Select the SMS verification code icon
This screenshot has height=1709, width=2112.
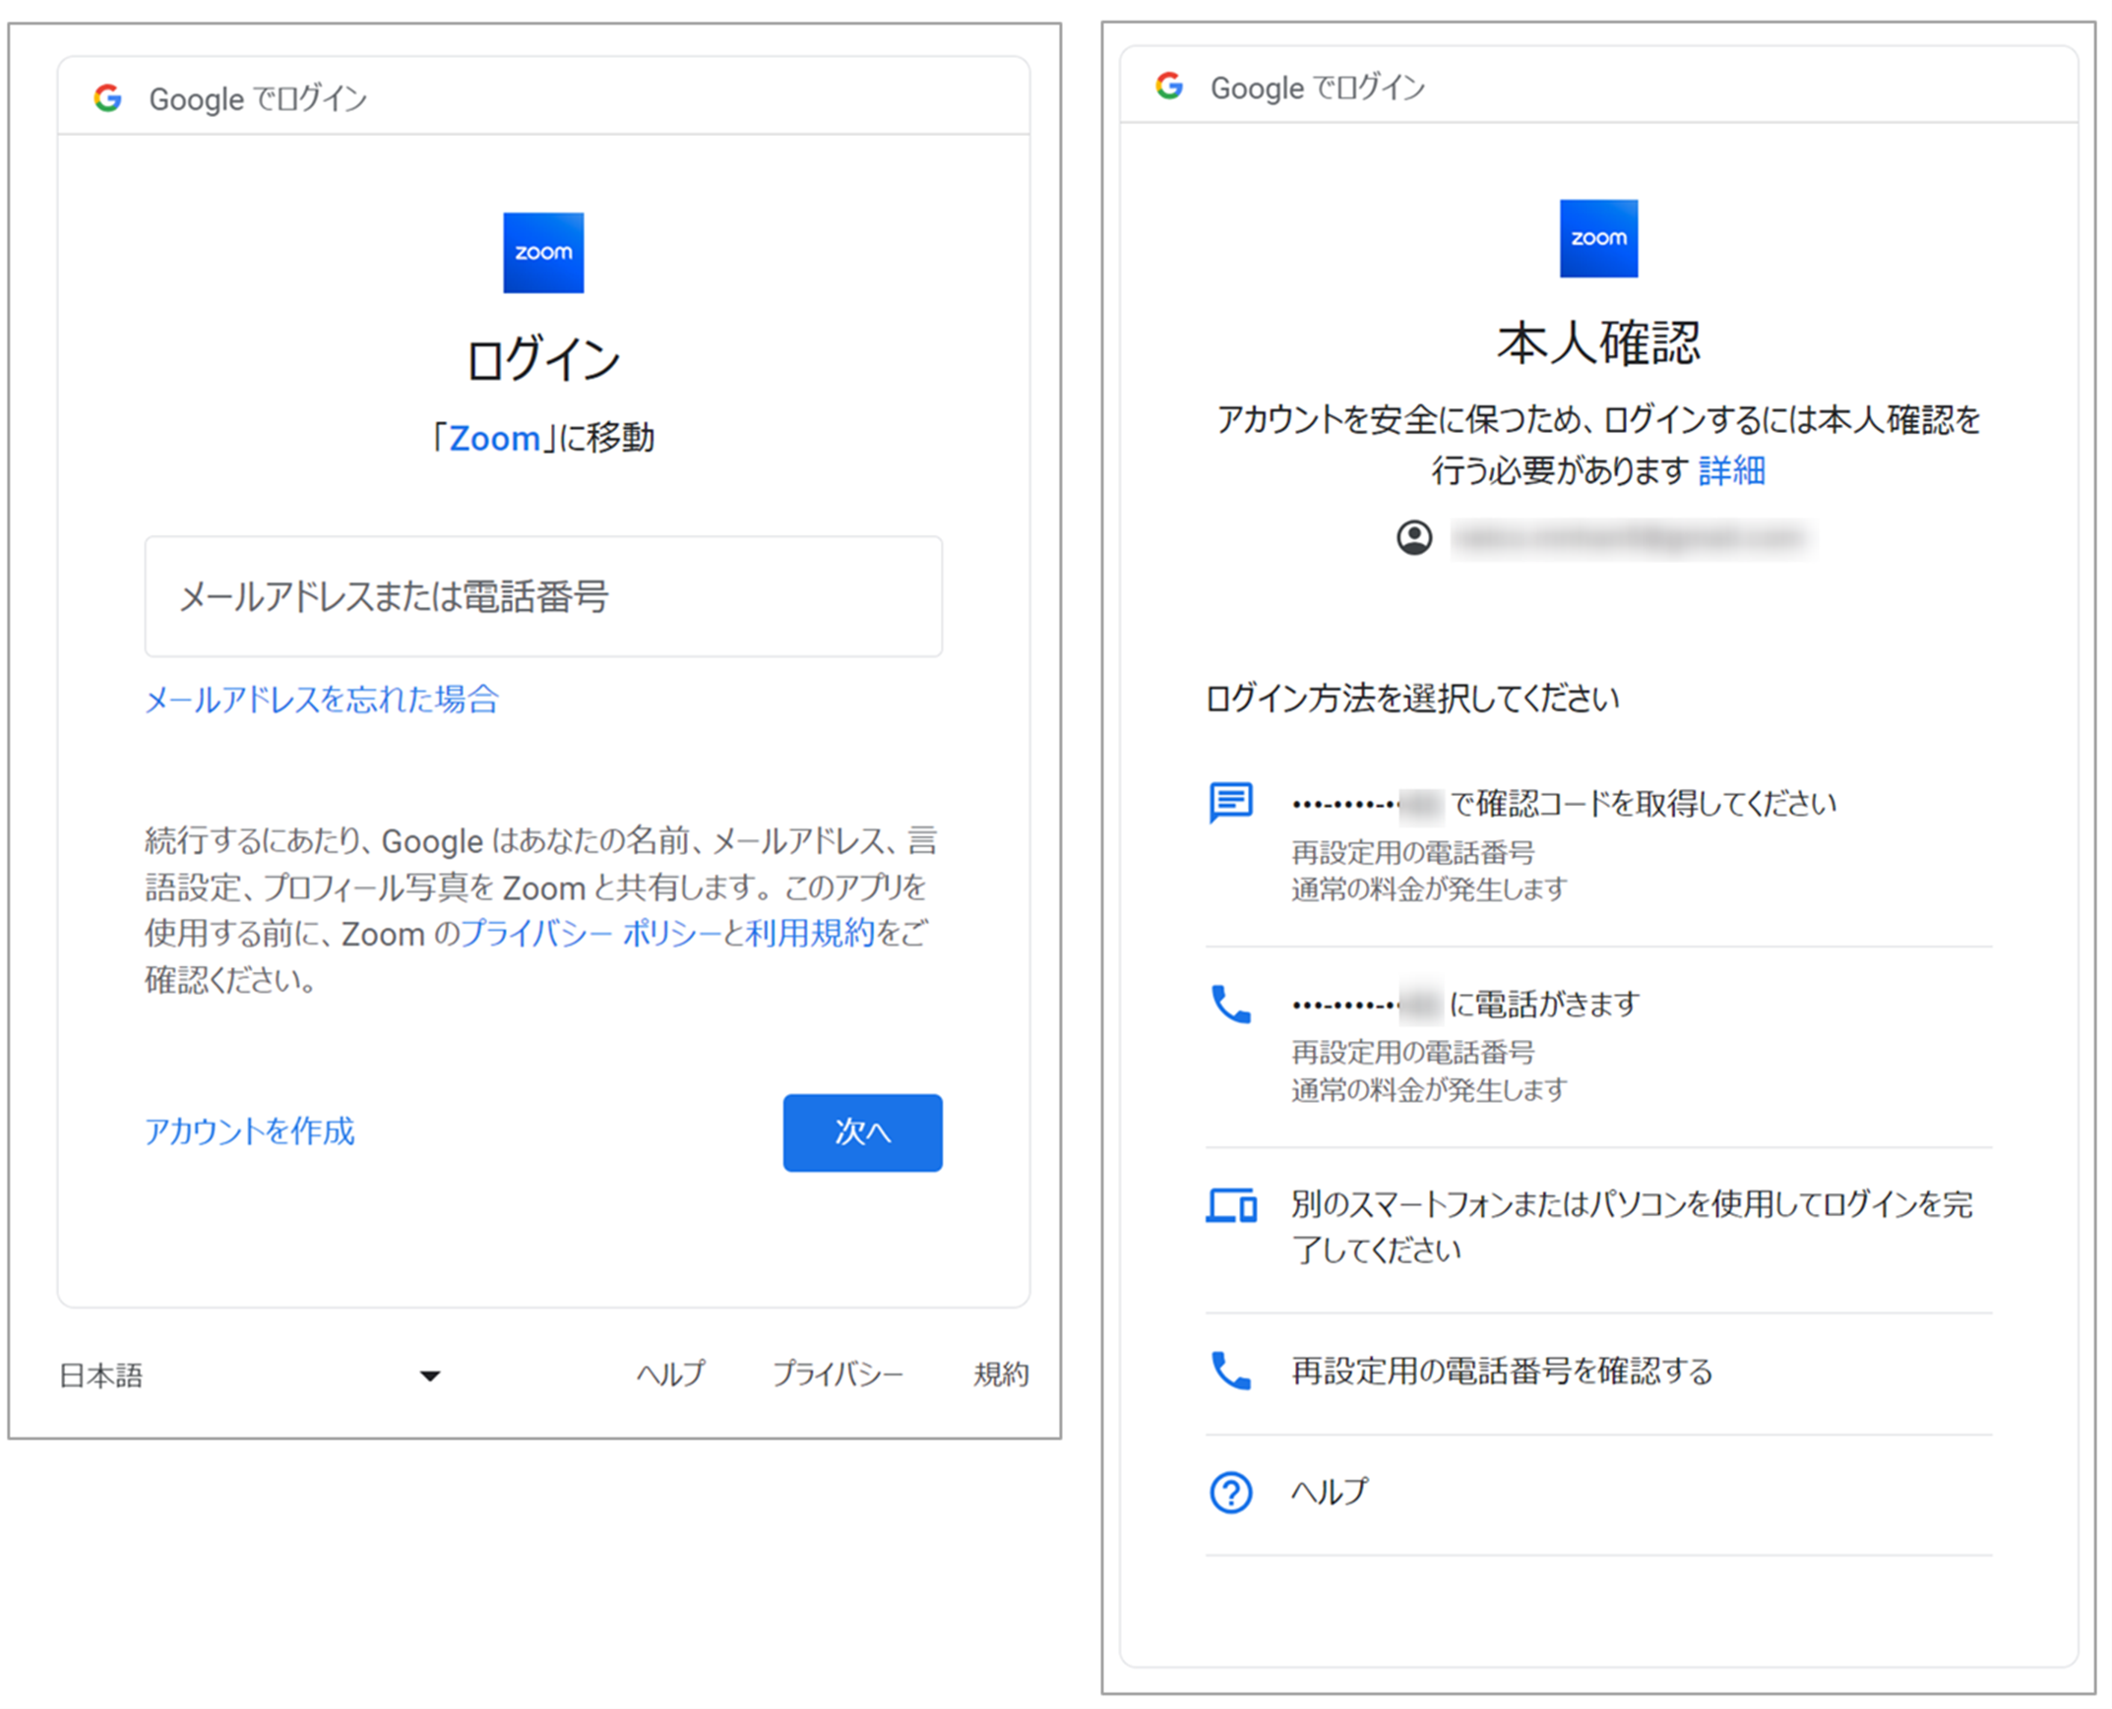tap(1230, 801)
